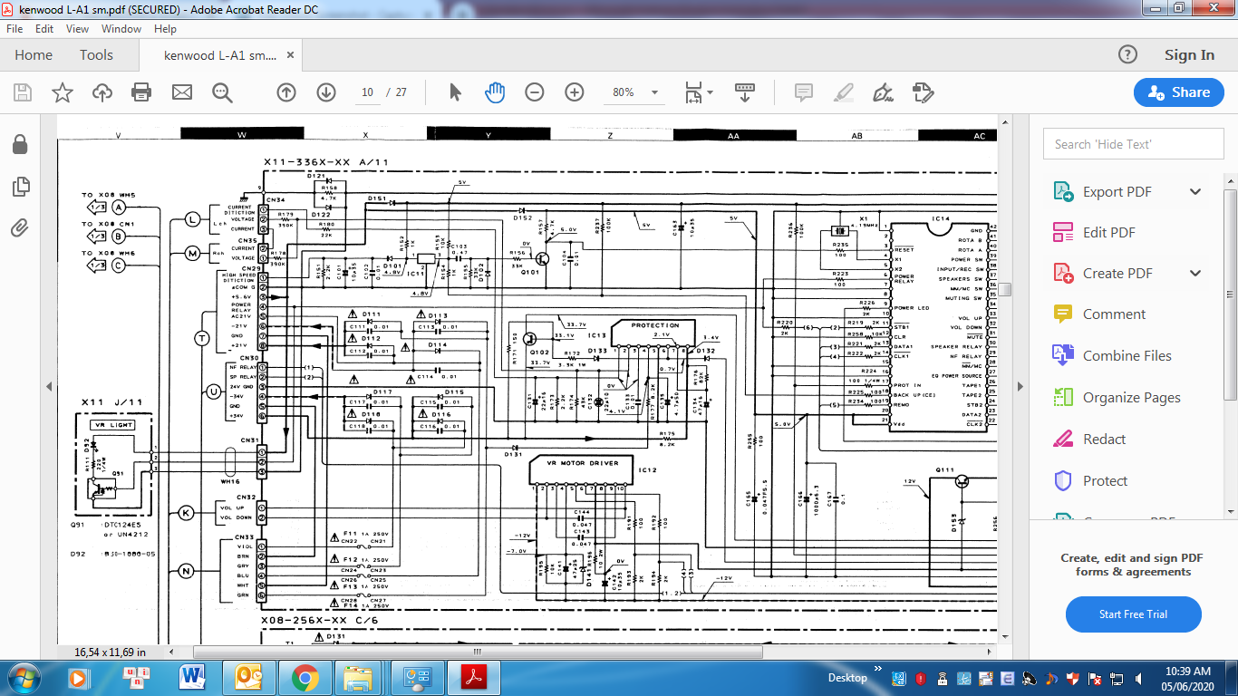Open the Sign document pen icon

click(x=883, y=92)
